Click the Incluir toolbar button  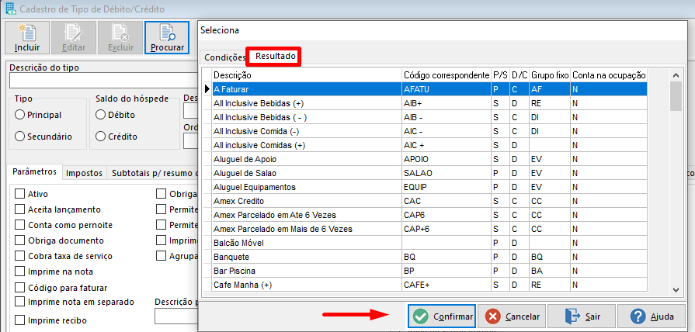(27, 38)
